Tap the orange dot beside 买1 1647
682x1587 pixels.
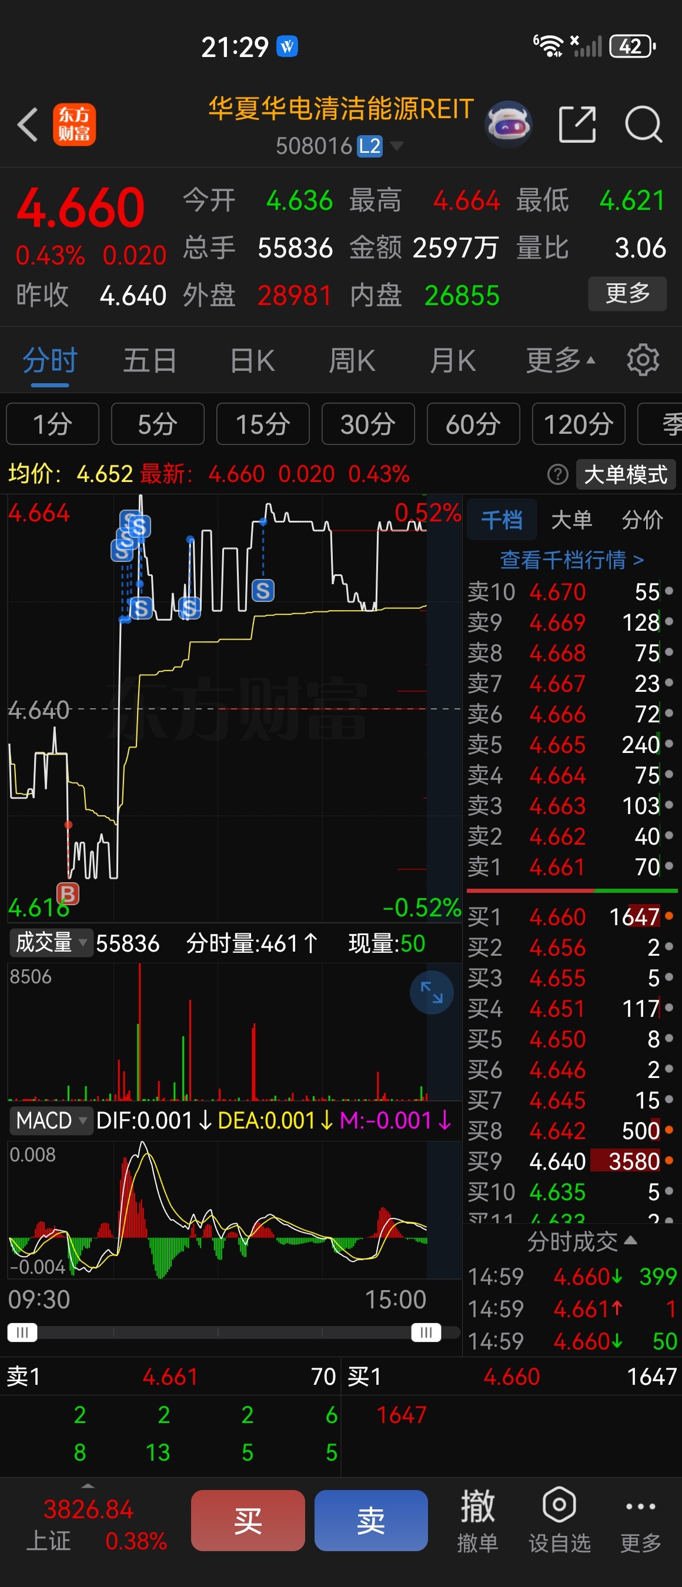point(669,916)
